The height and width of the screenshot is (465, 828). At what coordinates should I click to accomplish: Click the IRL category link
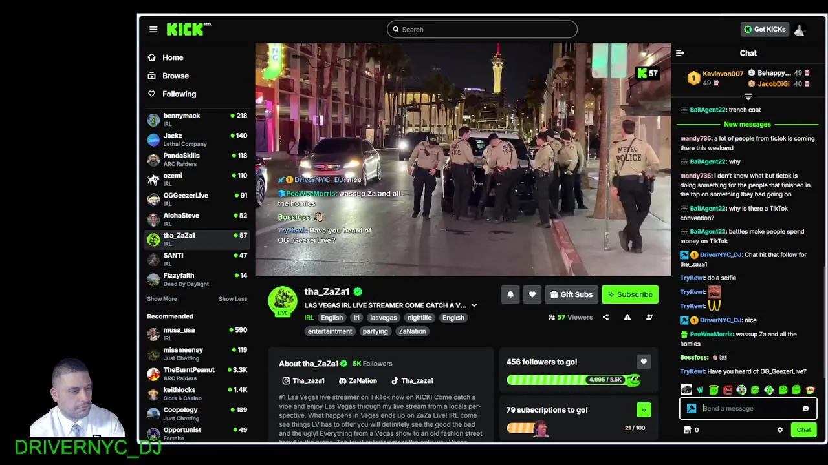point(309,318)
